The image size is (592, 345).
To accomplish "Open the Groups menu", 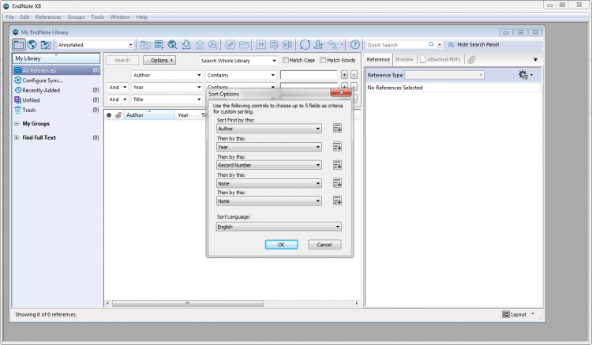I will point(76,17).
